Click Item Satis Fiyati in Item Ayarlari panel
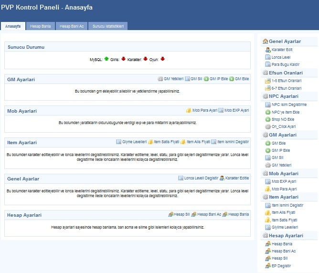319x273 pixels. 166,142
